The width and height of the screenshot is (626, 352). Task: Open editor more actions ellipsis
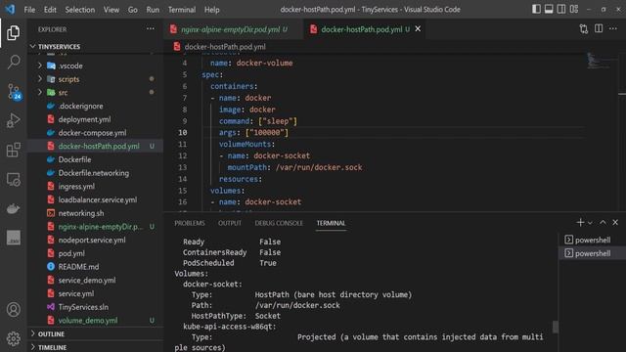(613, 28)
